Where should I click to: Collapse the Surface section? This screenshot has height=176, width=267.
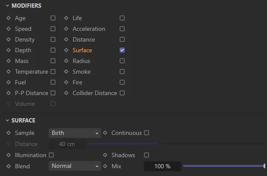pos(7,120)
